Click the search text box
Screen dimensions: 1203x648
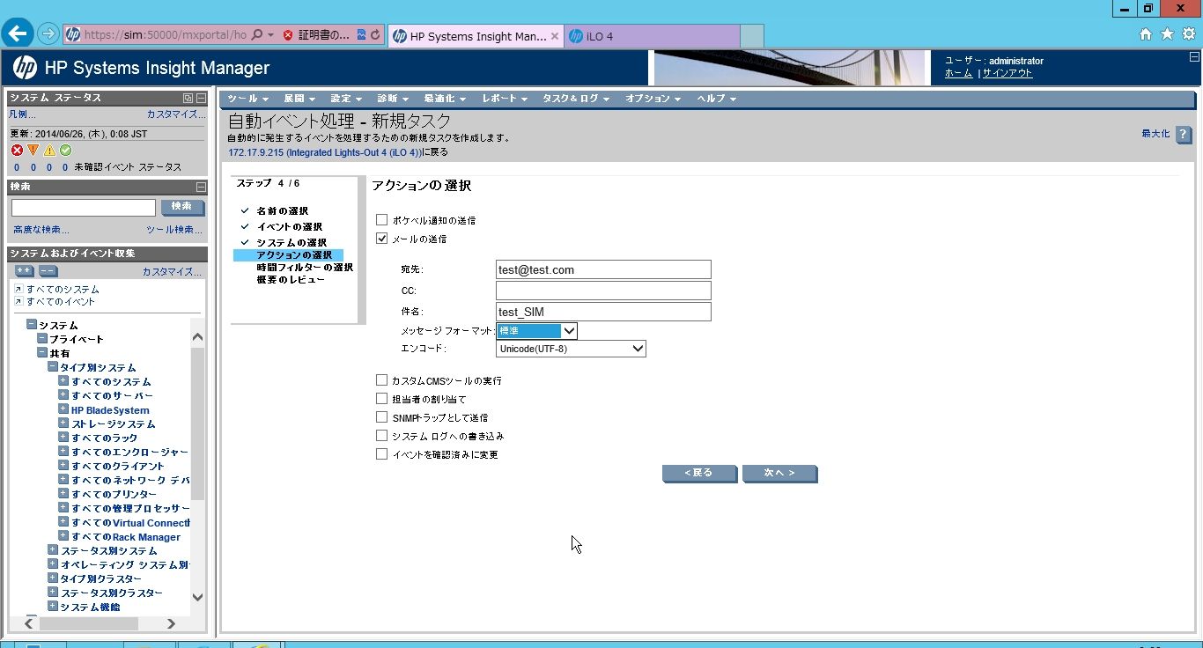point(84,207)
